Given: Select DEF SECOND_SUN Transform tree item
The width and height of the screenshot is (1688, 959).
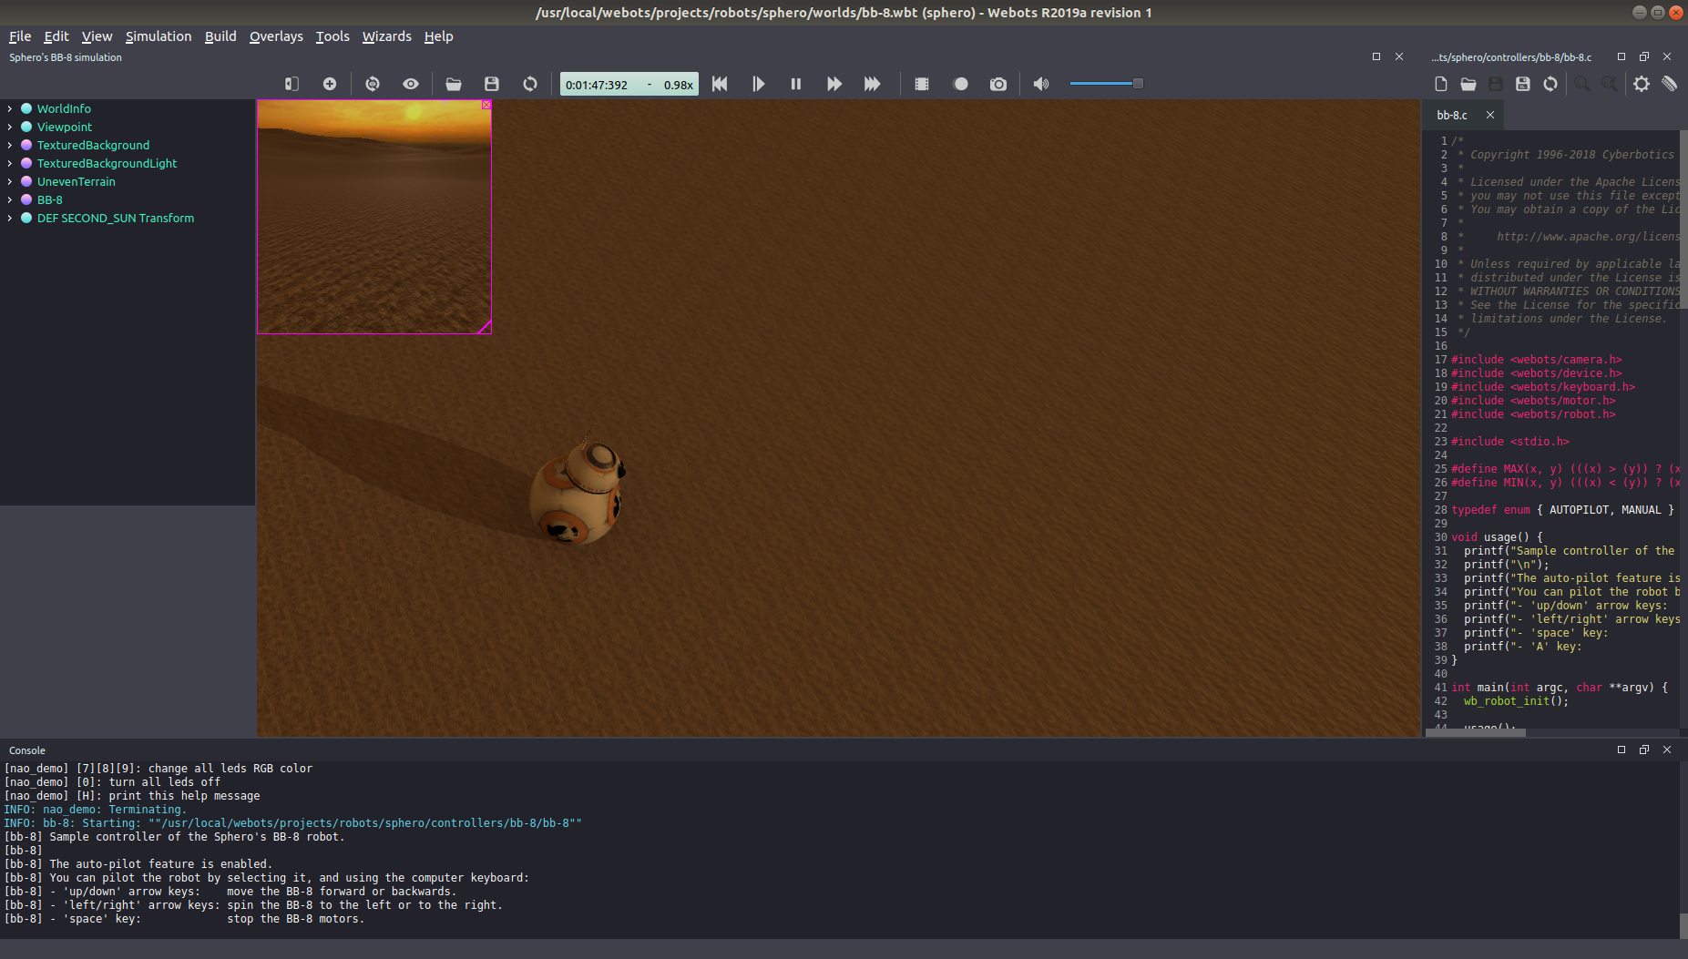Looking at the screenshot, I should 116,218.
